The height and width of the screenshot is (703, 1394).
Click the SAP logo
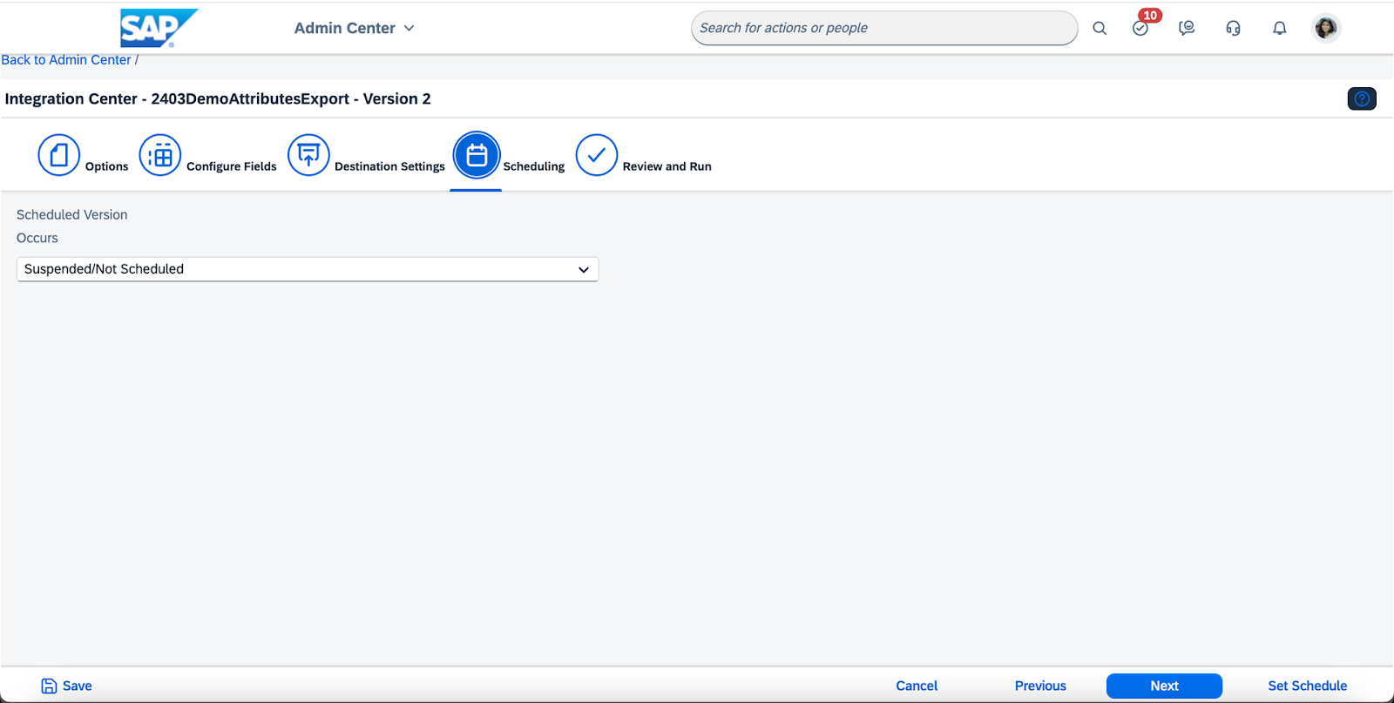click(159, 28)
